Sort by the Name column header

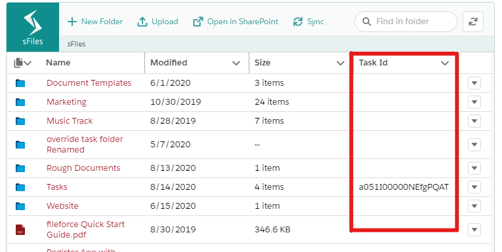(x=58, y=63)
